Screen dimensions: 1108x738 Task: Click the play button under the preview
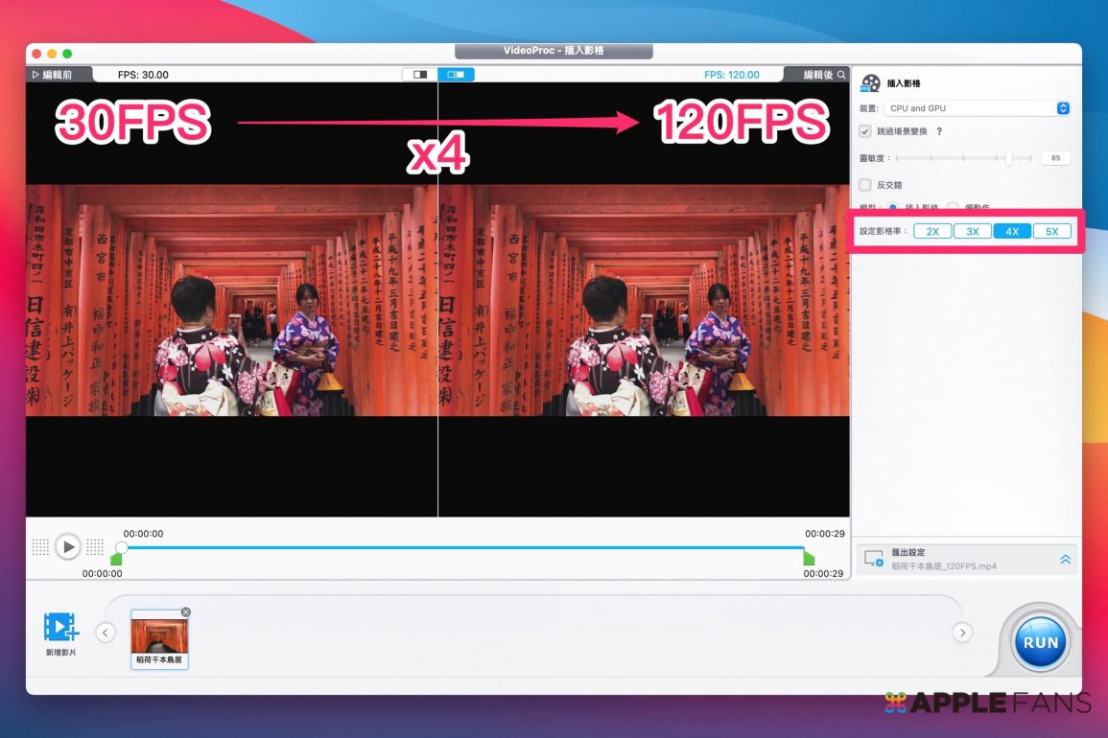pyautogui.click(x=67, y=546)
